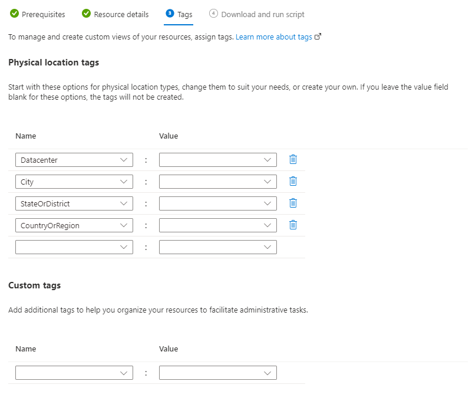Open the Datacenter name dropdown

[123, 160]
